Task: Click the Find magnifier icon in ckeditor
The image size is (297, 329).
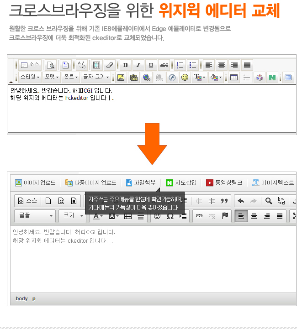Action: [268, 201]
